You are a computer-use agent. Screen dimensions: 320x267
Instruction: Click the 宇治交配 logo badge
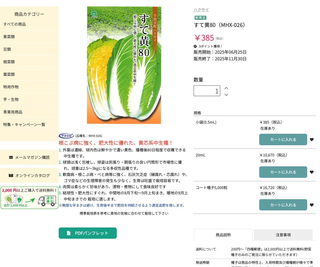pos(66,136)
